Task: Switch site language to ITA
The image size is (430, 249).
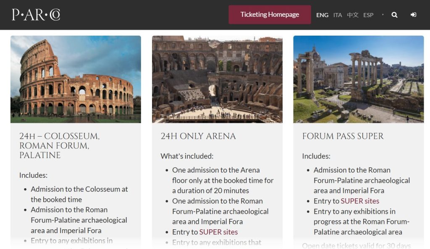Action: (x=338, y=15)
